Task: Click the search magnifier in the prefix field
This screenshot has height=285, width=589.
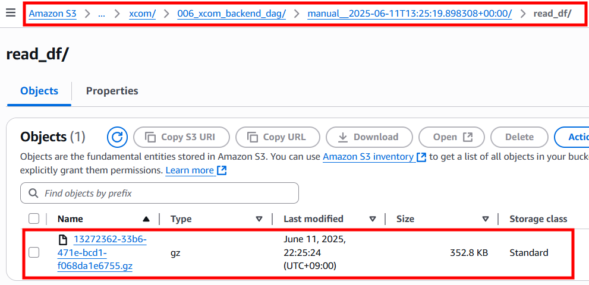Action: coord(33,194)
